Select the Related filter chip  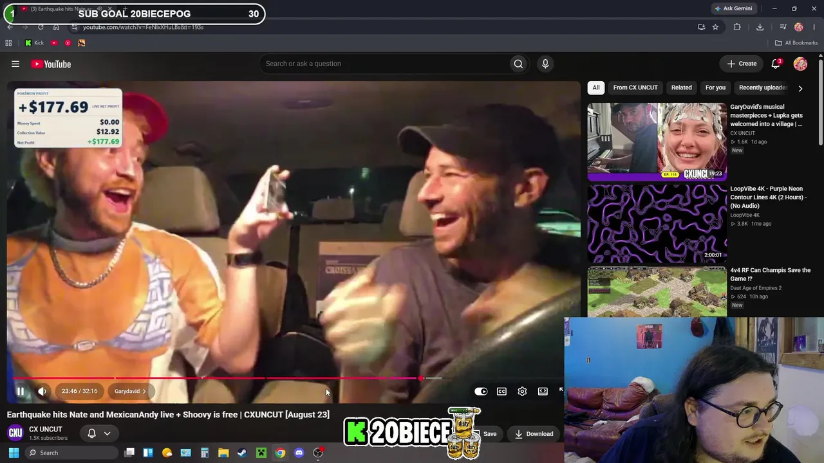click(x=682, y=87)
